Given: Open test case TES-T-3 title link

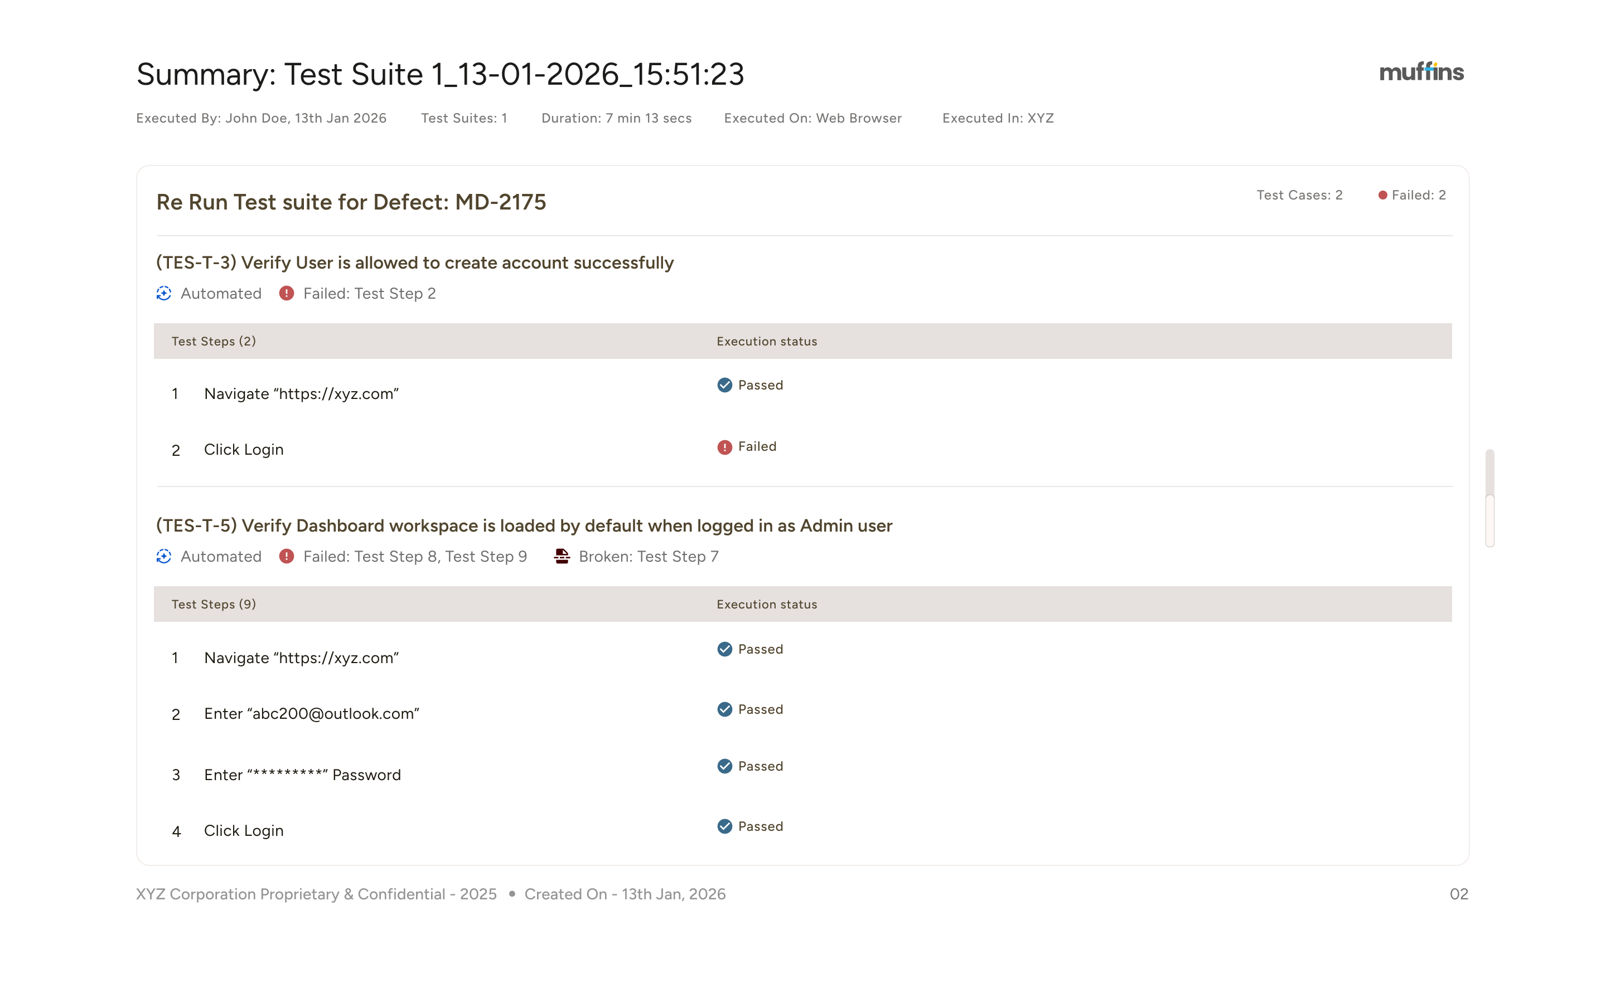Looking at the screenshot, I should (415, 262).
